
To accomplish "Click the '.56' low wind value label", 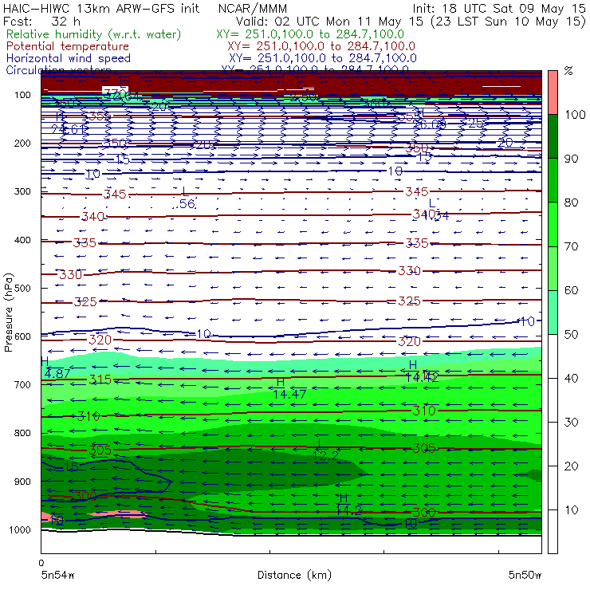I will [x=184, y=204].
